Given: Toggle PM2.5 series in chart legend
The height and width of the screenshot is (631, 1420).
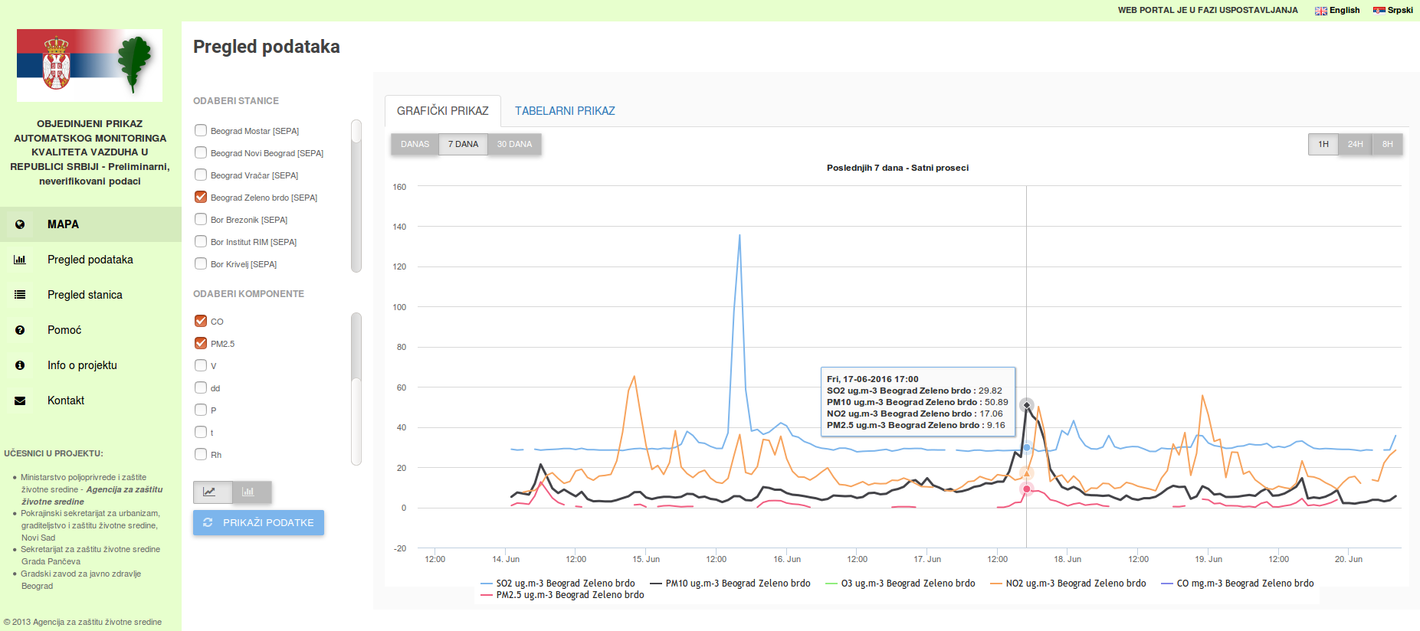Looking at the screenshot, I should (562, 595).
